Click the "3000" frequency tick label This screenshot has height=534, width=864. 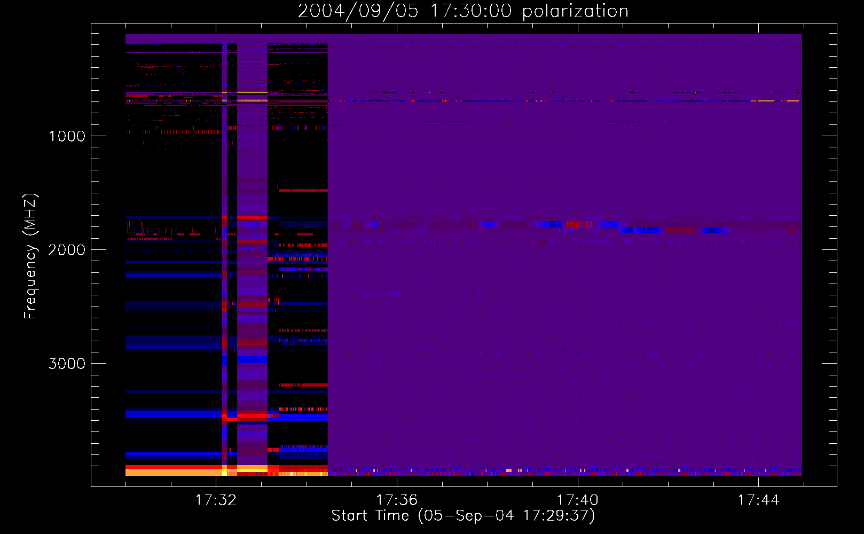67,364
